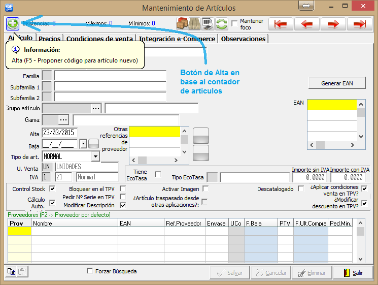Go to next record red arrow
This screenshot has width=378, height=285.
(x=333, y=24)
